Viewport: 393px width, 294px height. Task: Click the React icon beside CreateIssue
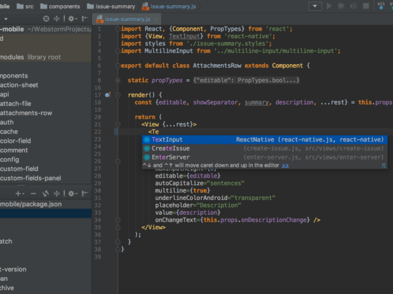tap(147, 148)
